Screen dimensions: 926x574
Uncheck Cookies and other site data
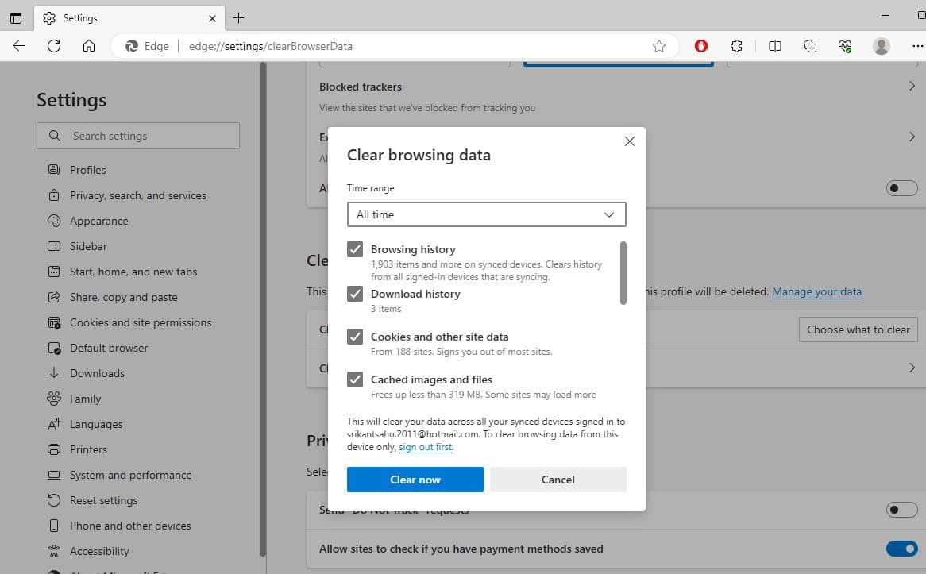[x=355, y=337]
